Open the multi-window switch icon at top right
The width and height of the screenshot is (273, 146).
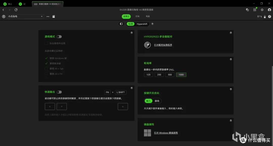(247, 10)
